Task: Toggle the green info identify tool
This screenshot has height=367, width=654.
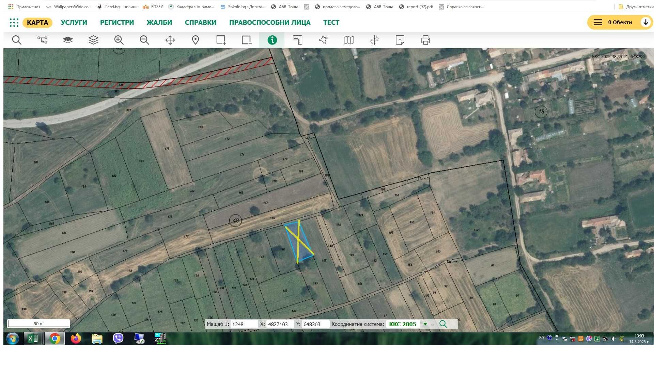Action: pos(272,40)
